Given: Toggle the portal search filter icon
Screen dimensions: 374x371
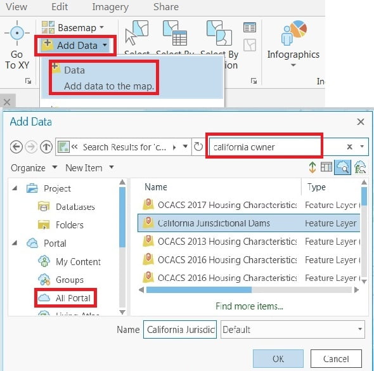Looking at the screenshot, I should pyautogui.click(x=342, y=167).
